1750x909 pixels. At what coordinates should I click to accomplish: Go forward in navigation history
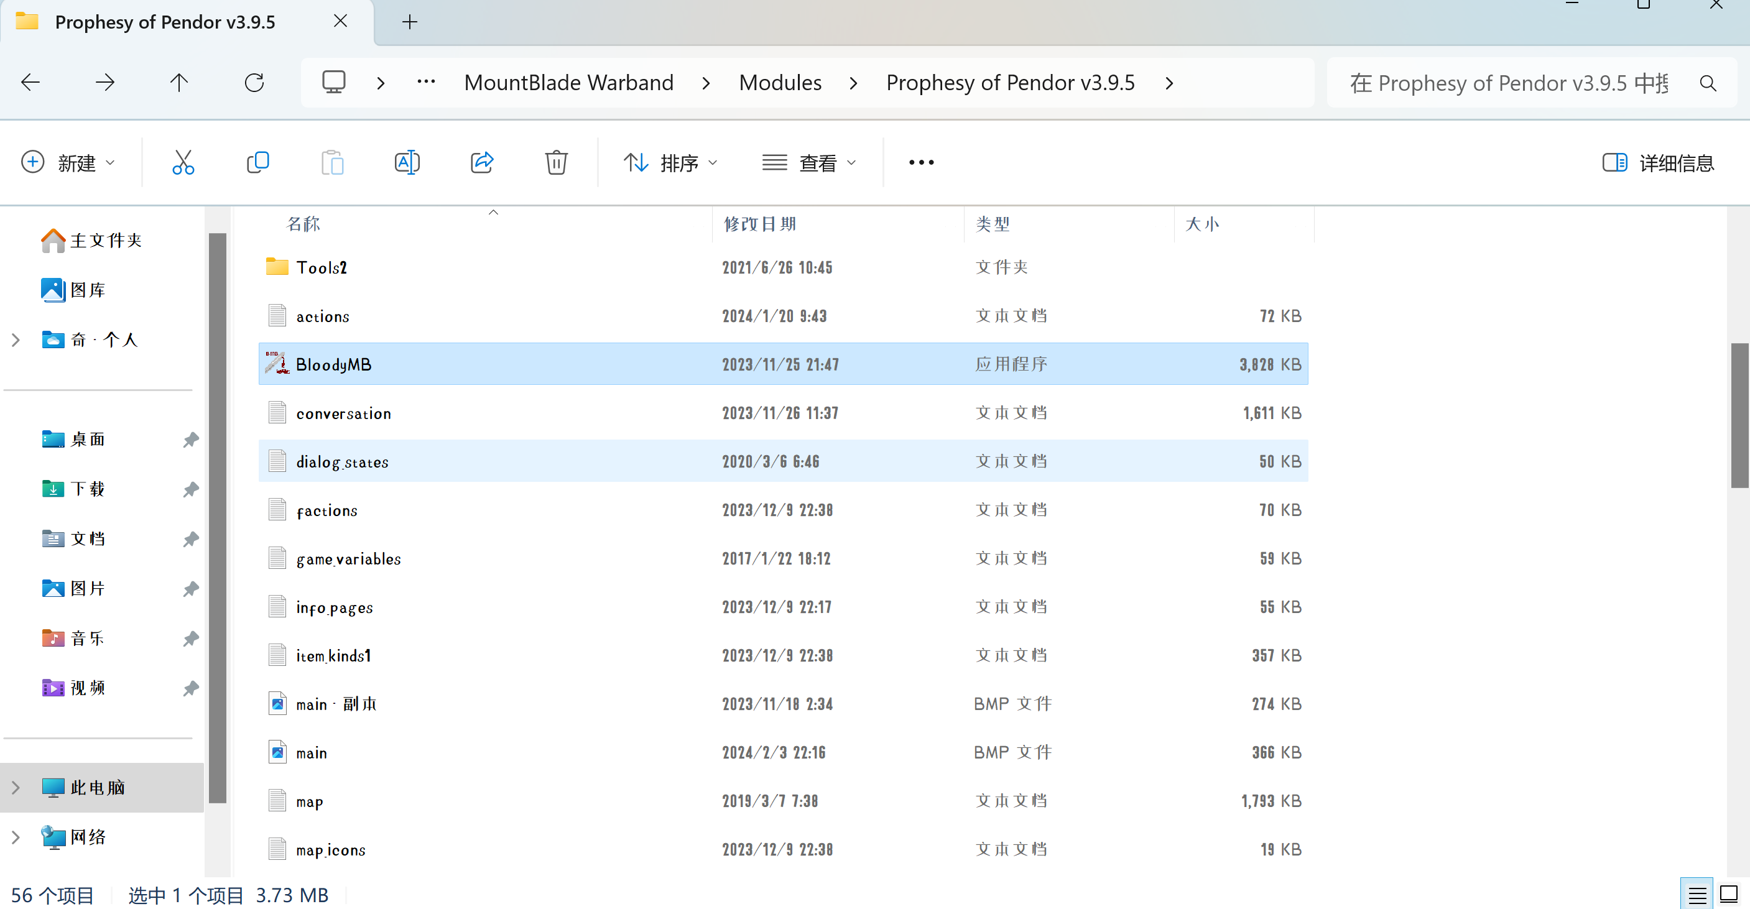coord(104,83)
